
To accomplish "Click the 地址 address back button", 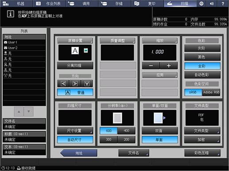I will pyautogui.click(x=79, y=153).
